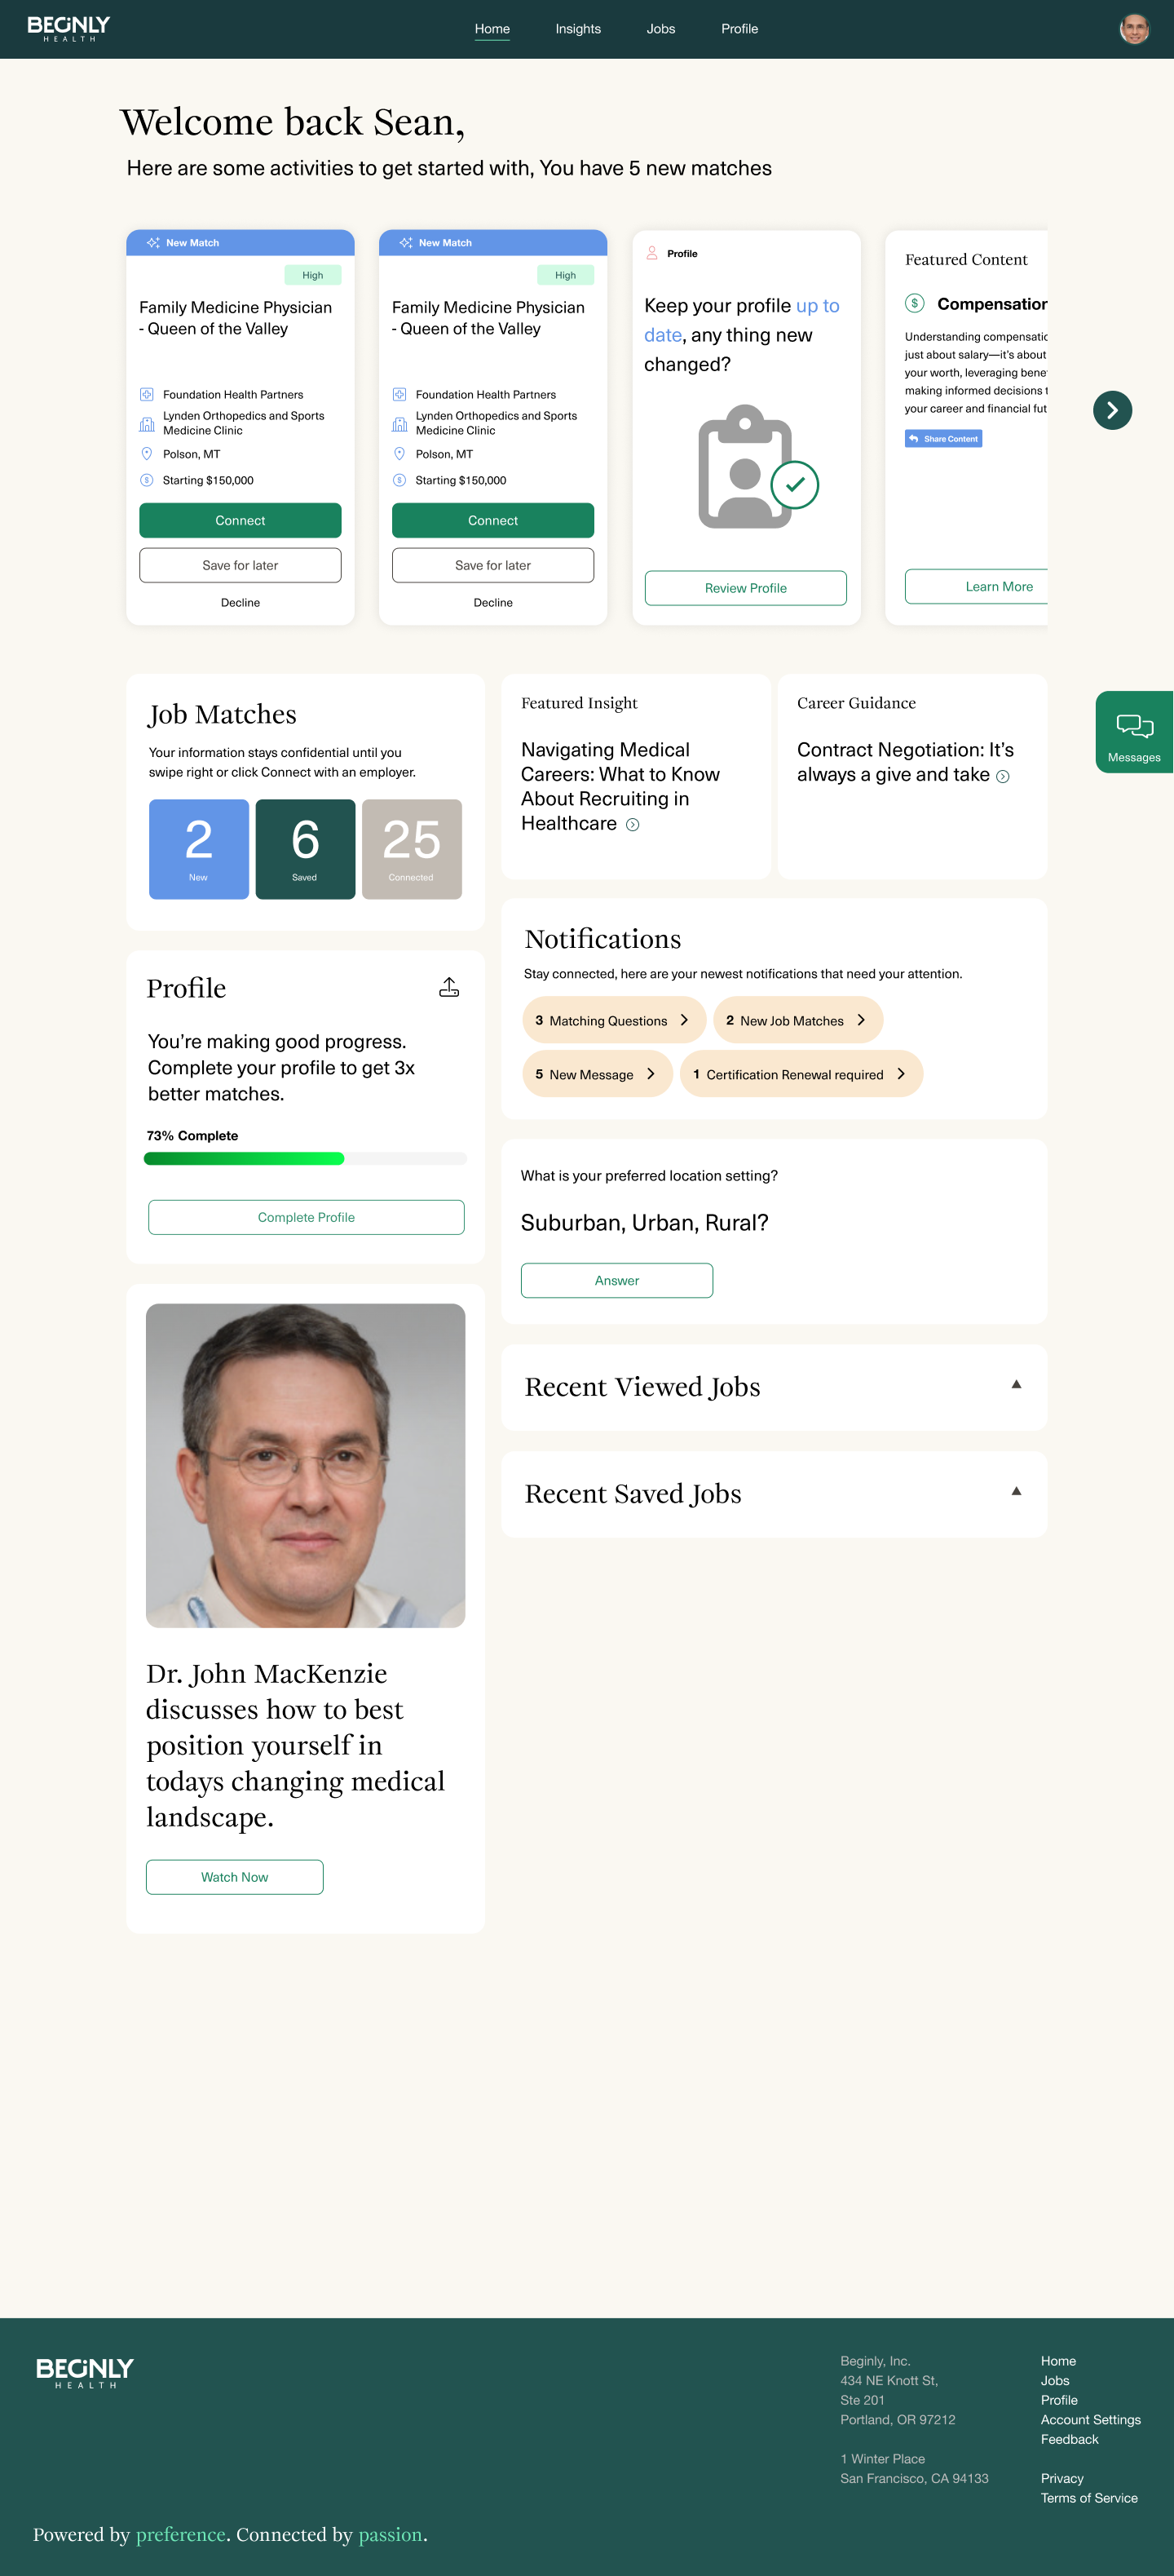Screen dimensions: 1174x2576
Task: Click the carousel next arrow button
Action: click(1111, 410)
